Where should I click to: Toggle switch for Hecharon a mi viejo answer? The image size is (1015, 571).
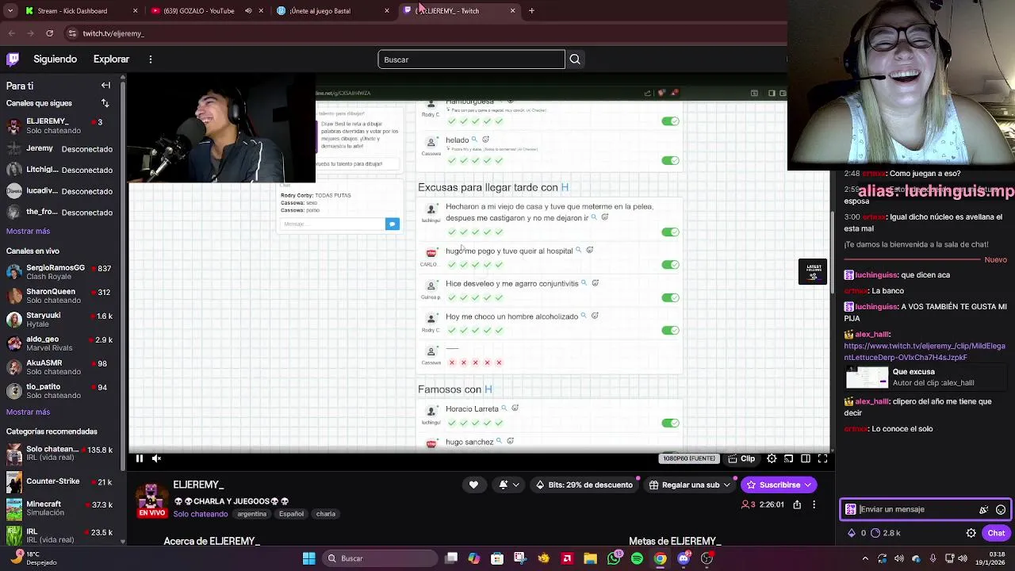(670, 232)
